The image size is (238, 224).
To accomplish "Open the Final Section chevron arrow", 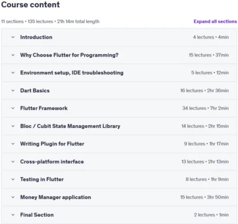I will (x=13, y=214).
